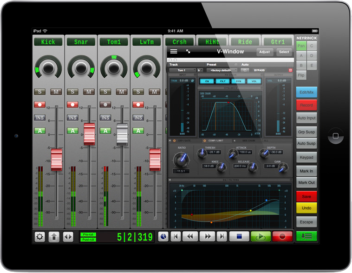Image resolution: width=352 pixels, height=273 pixels.
Task: Collapse the dynamics section triangle
Action: pos(170,140)
